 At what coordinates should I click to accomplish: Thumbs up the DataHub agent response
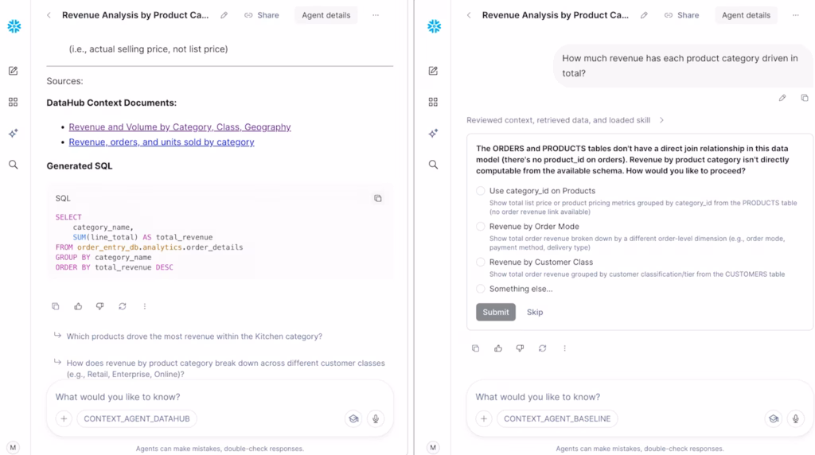click(78, 306)
